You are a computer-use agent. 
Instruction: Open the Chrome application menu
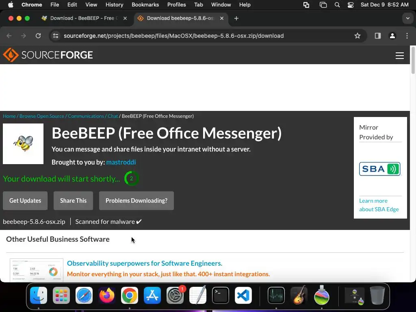point(32,5)
